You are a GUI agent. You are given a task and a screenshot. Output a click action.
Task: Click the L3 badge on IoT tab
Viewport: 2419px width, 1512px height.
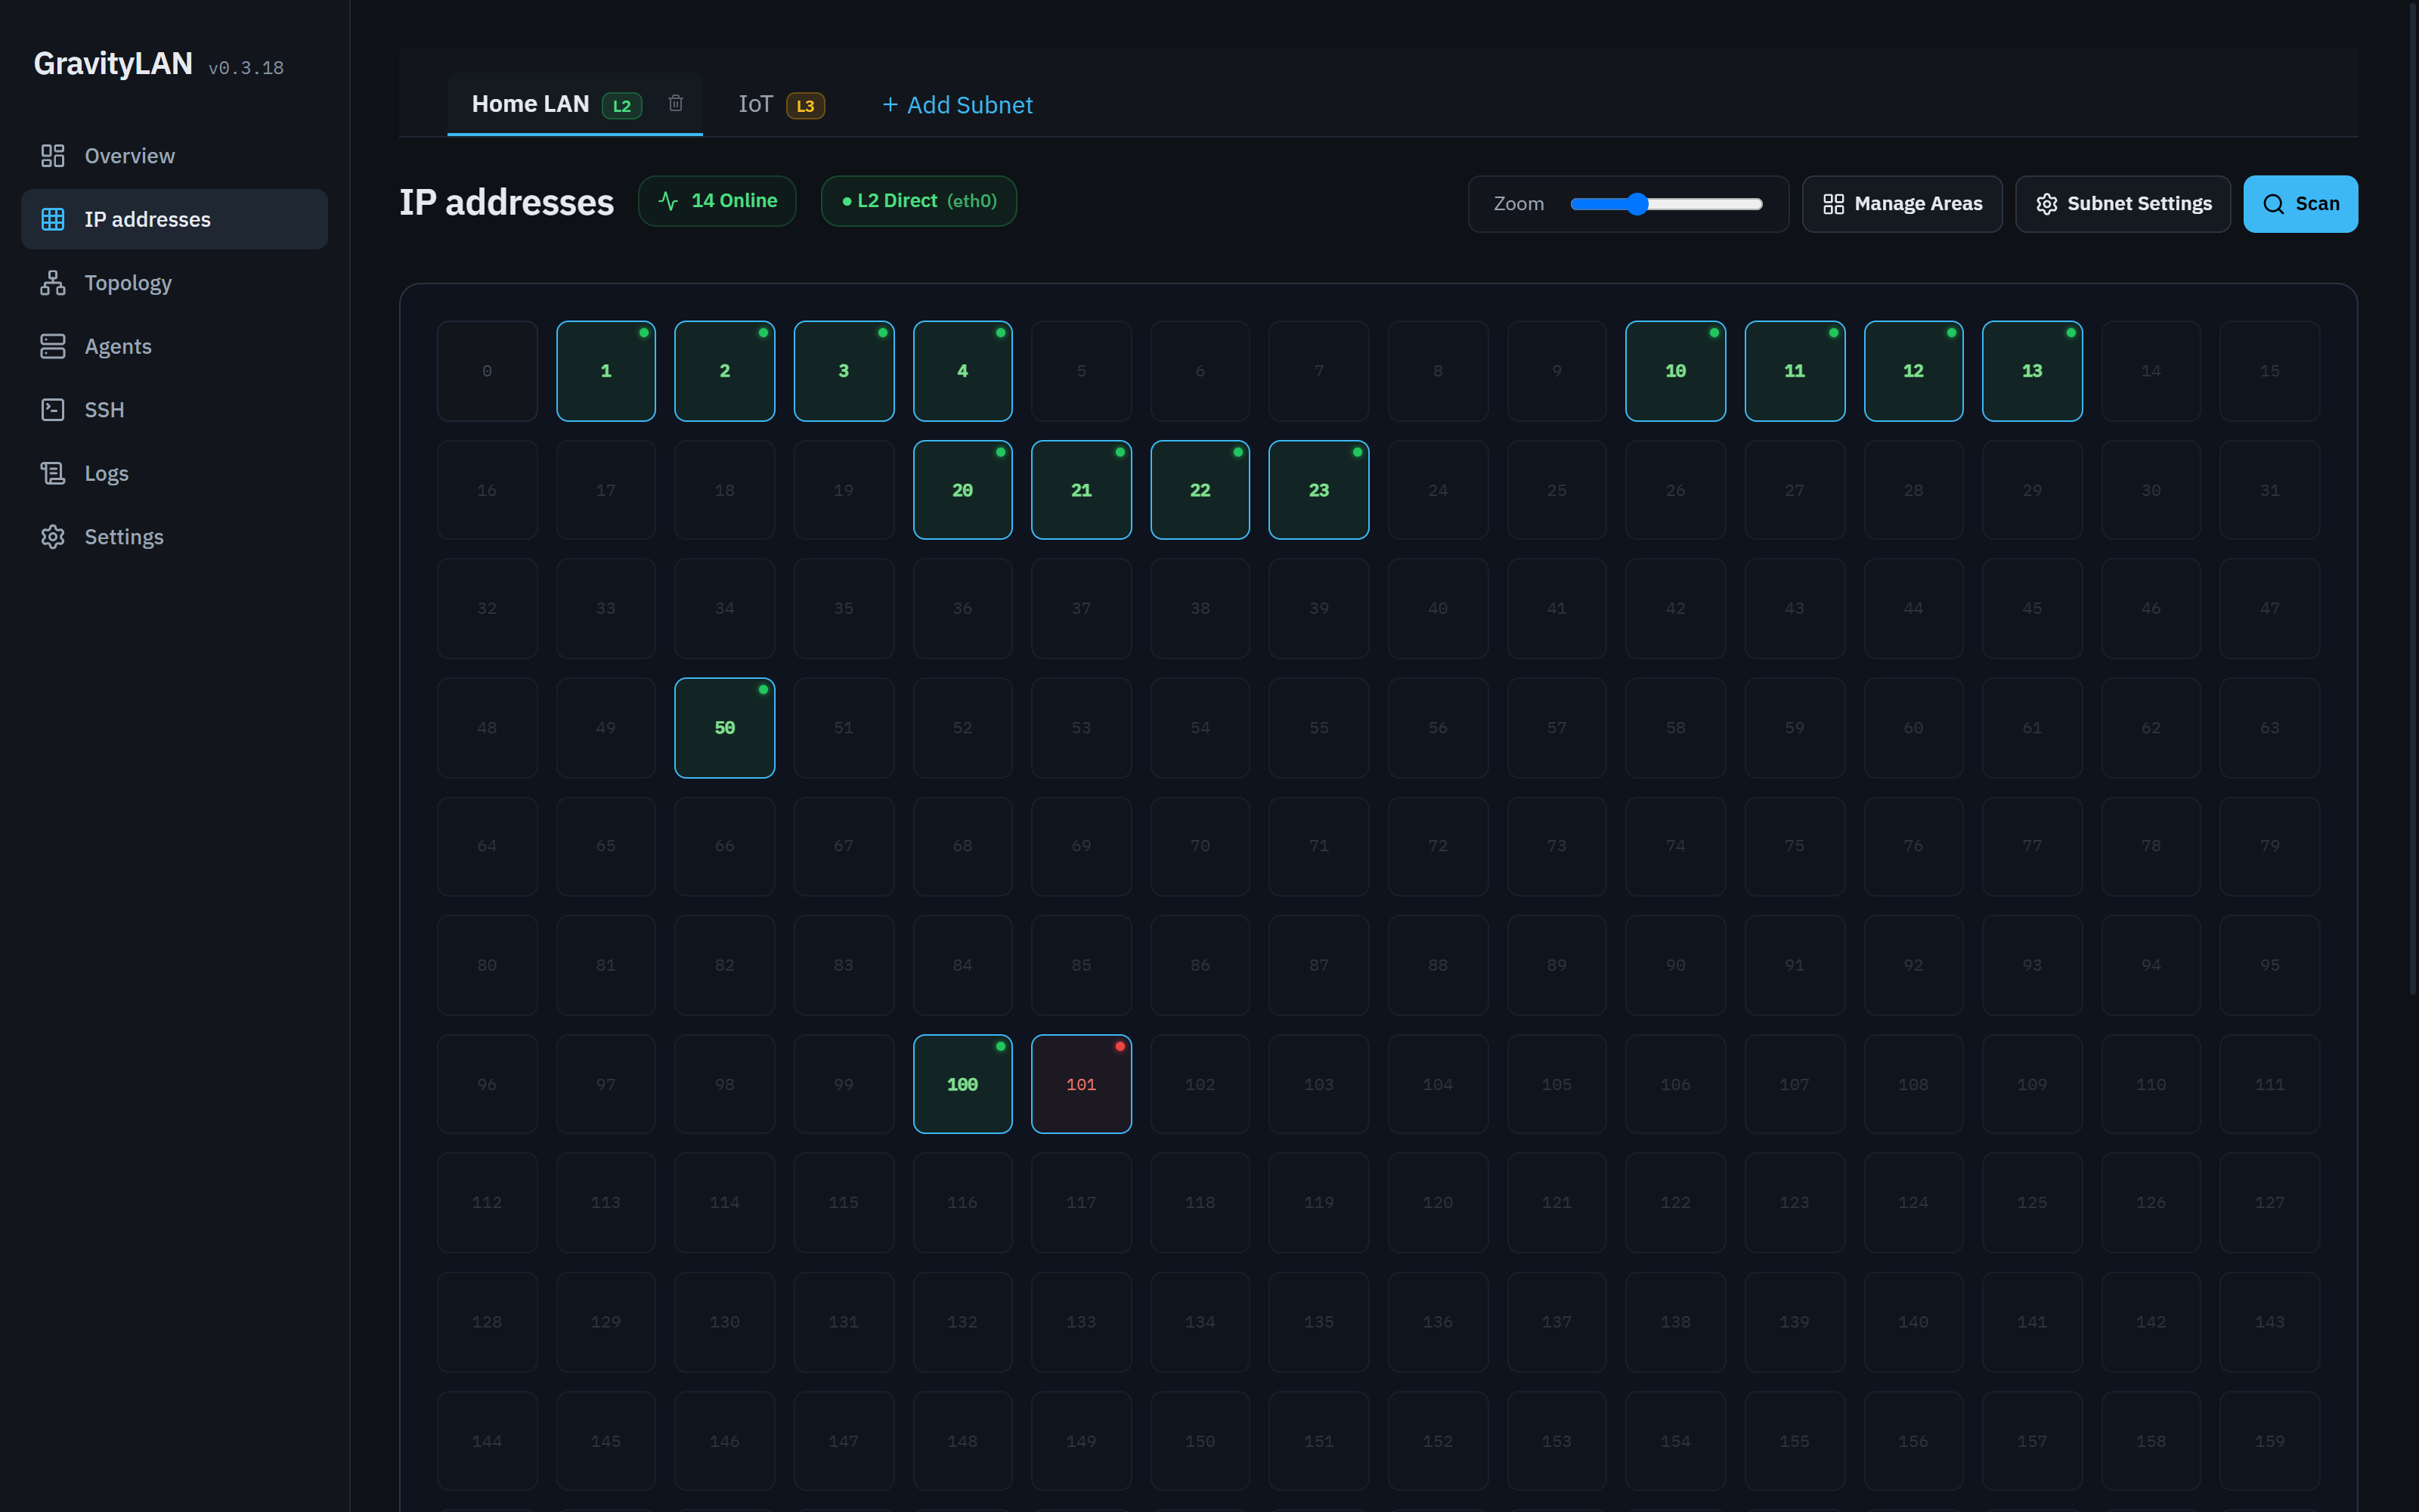[x=806, y=105]
